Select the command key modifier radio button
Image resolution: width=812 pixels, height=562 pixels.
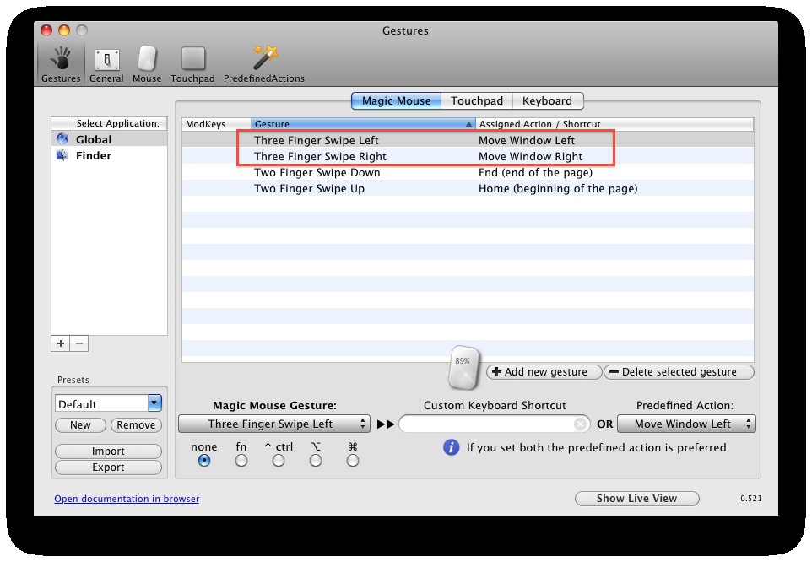[353, 461]
